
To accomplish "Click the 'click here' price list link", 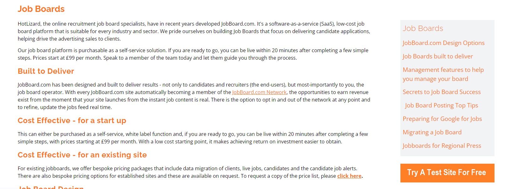I will click(x=349, y=176).
